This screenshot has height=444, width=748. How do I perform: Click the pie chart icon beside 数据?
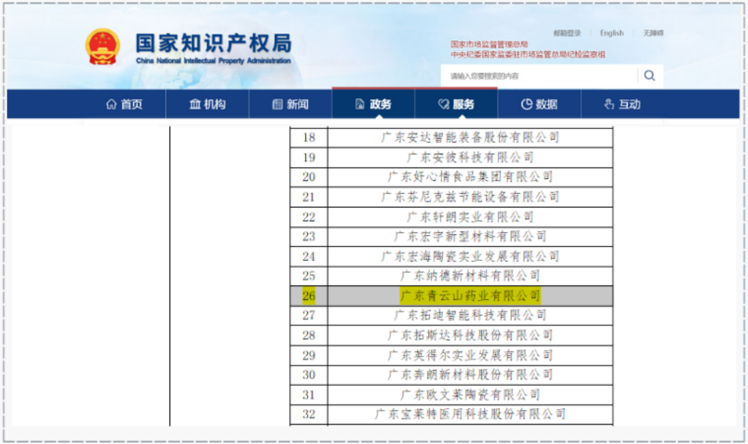(526, 104)
